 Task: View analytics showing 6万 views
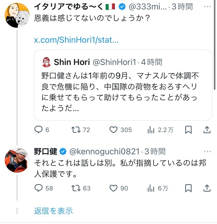[x=151, y=188]
